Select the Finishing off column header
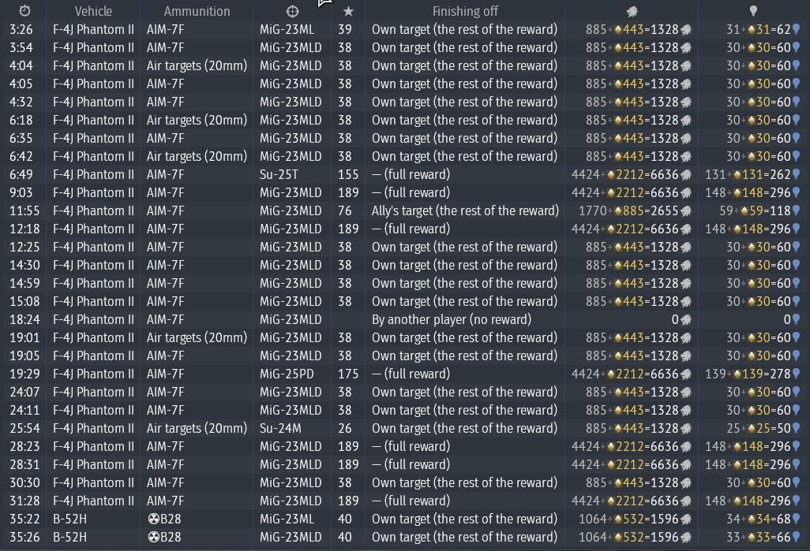 (464, 11)
